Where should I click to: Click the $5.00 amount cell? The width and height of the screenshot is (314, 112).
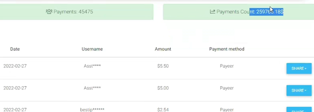tap(163, 88)
